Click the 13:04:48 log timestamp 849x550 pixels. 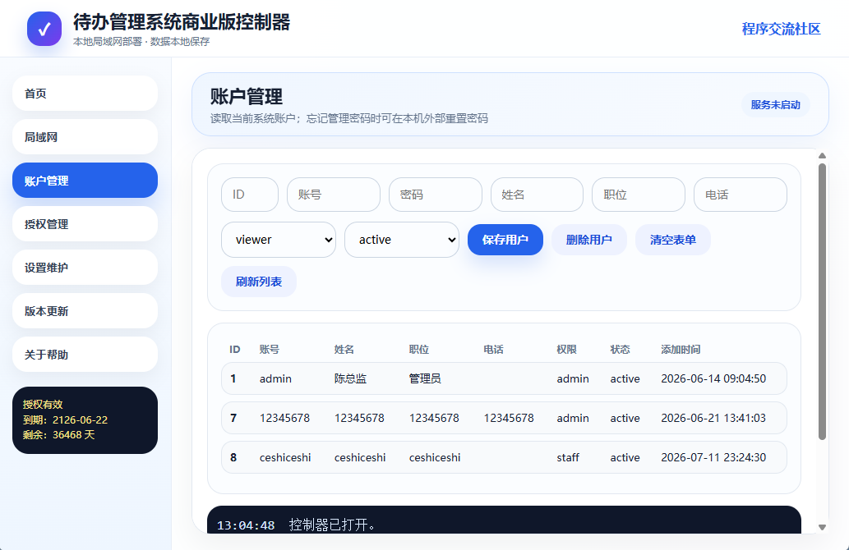tap(246, 525)
